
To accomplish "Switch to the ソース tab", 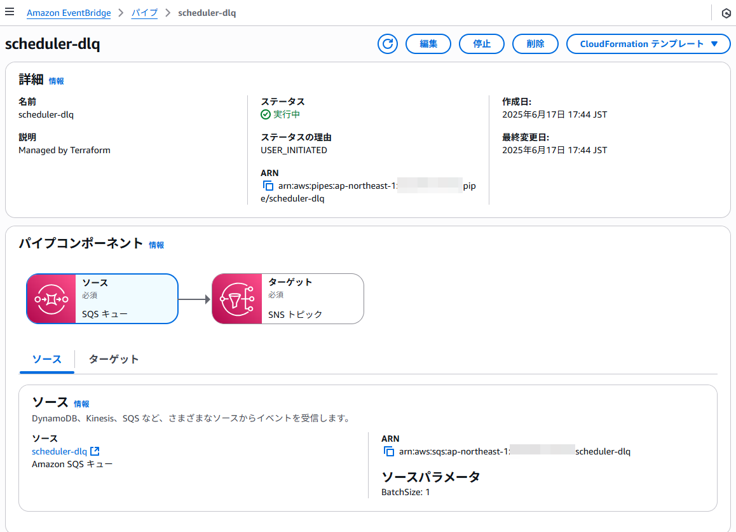I will pos(47,360).
